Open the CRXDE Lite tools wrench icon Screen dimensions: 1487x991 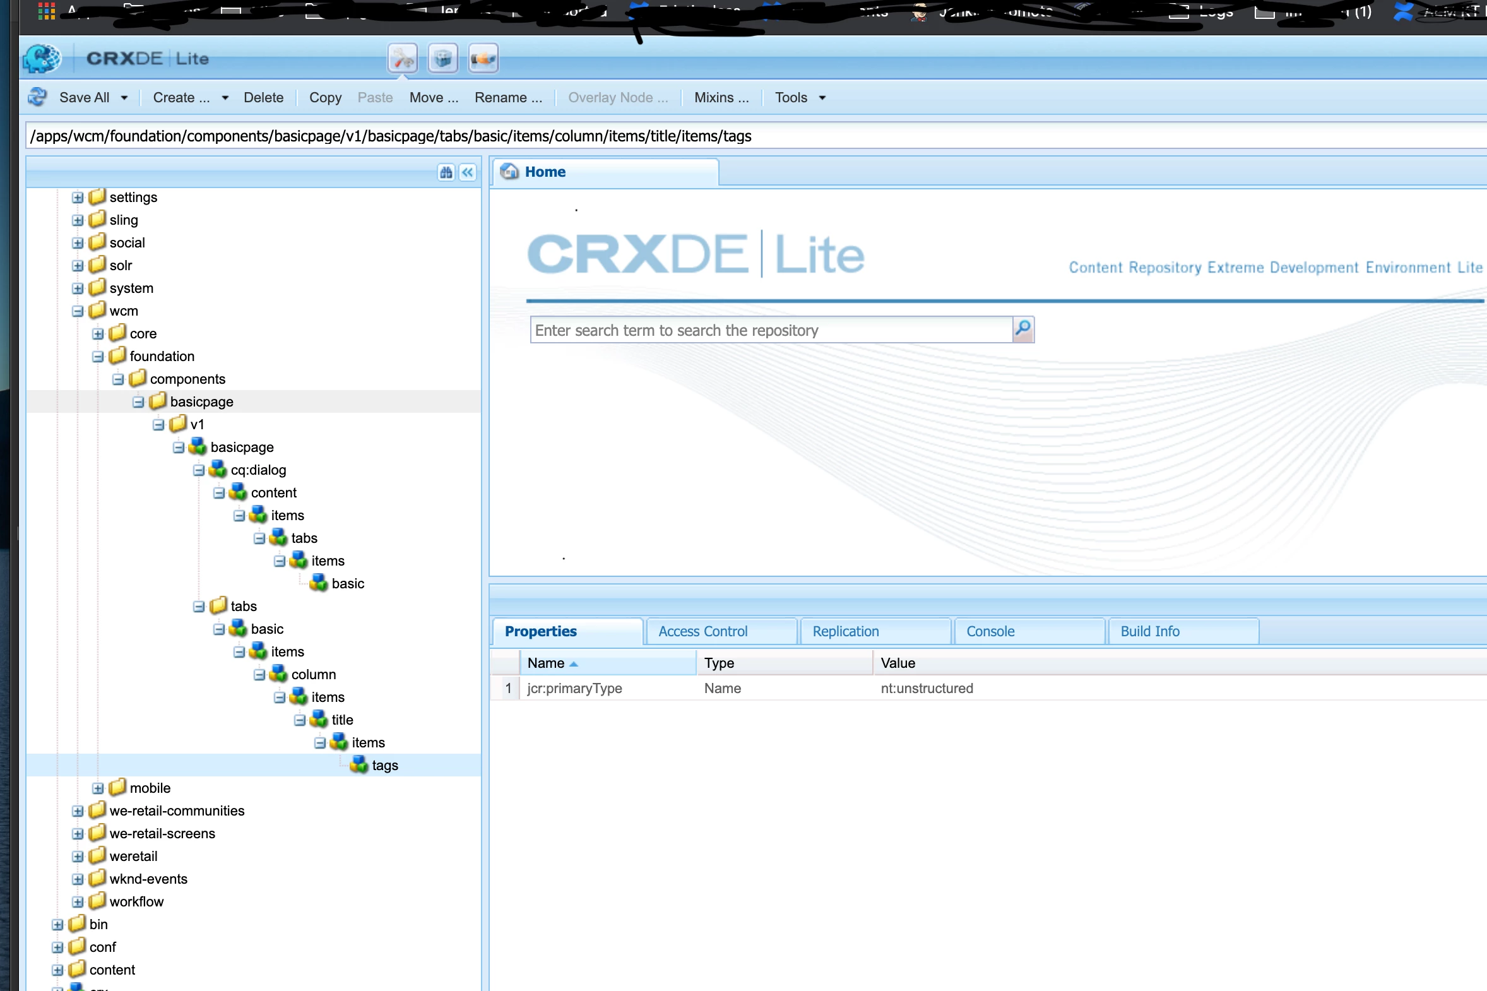[402, 59]
